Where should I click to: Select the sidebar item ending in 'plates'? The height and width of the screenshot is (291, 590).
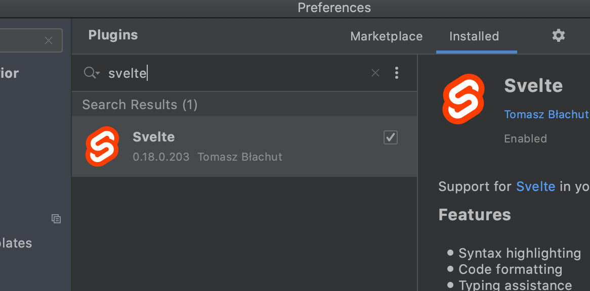tap(16, 243)
